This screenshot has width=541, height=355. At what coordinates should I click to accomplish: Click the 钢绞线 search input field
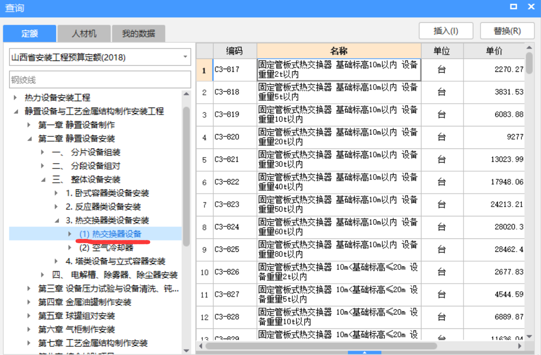click(100, 80)
